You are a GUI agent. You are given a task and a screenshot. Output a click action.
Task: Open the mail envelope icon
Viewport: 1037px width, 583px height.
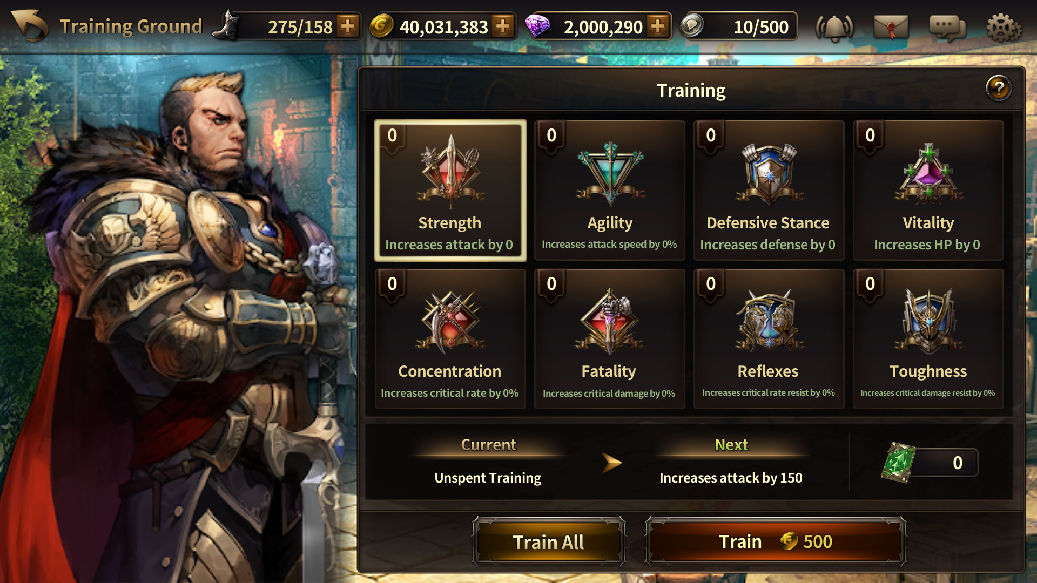(891, 27)
